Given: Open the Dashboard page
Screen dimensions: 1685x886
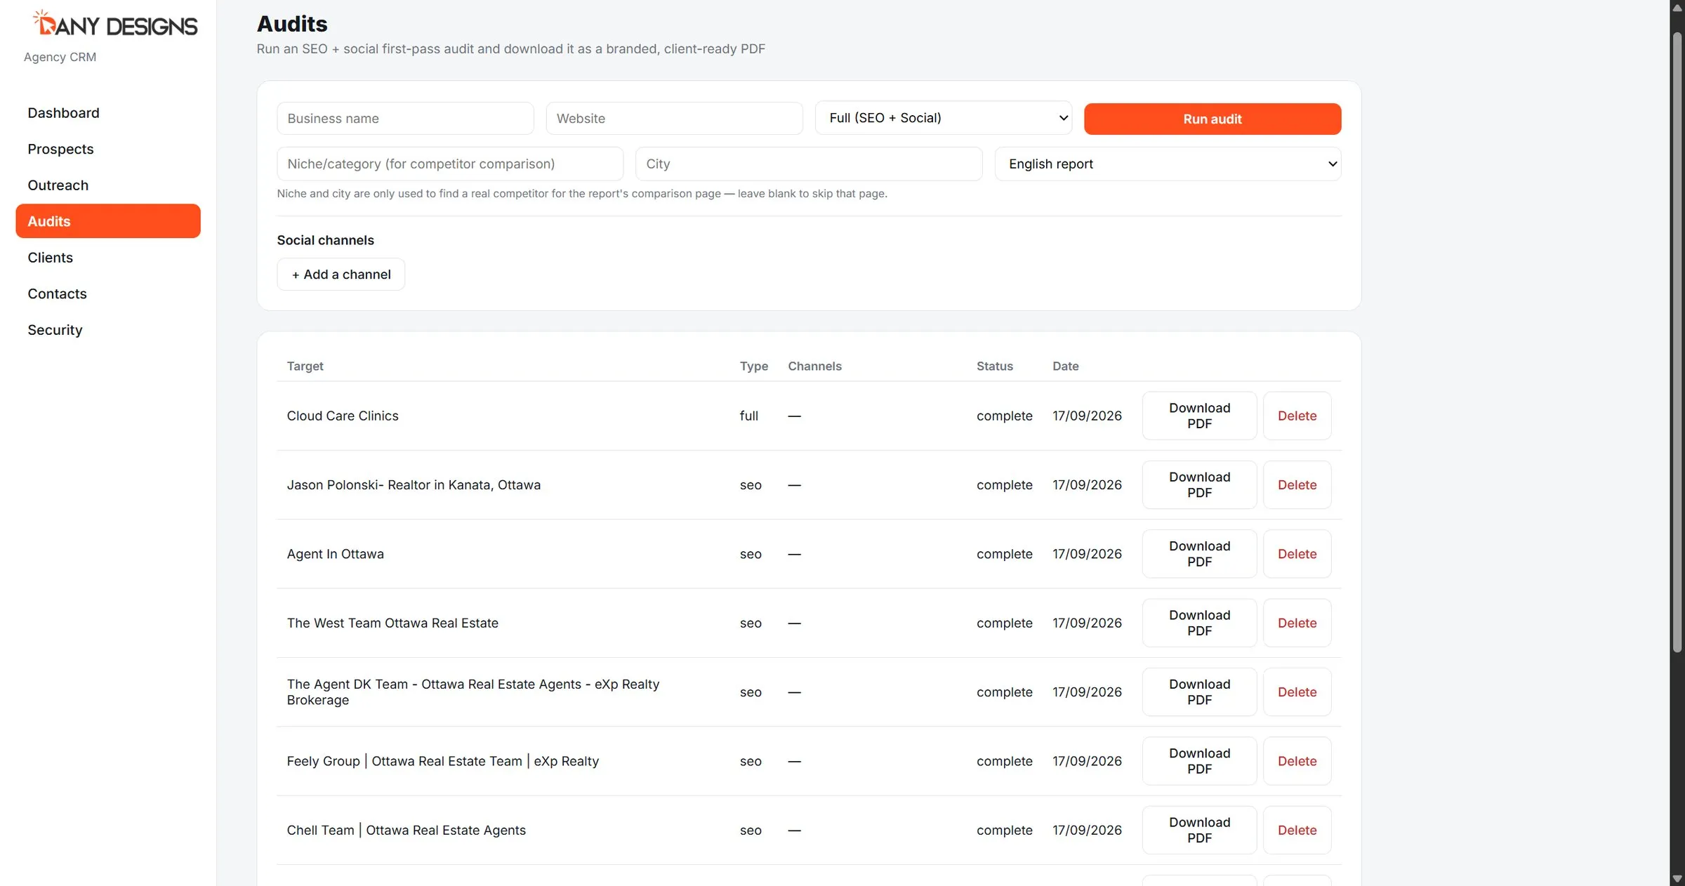Looking at the screenshot, I should 108,113.
